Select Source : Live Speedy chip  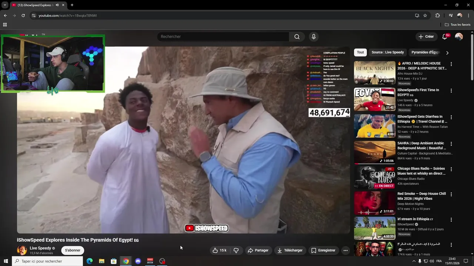pyautogui.click(x=388, y=52)
